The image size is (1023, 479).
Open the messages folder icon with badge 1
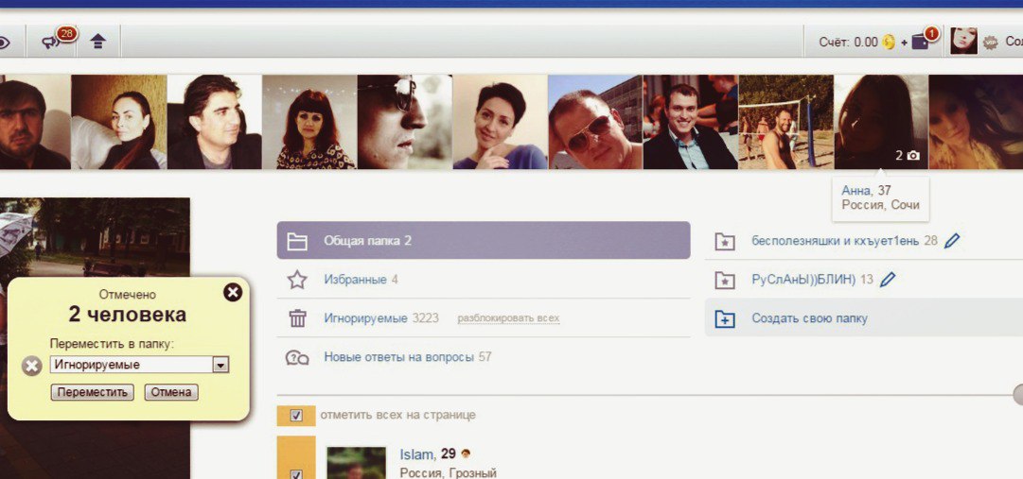click(921, 42)
